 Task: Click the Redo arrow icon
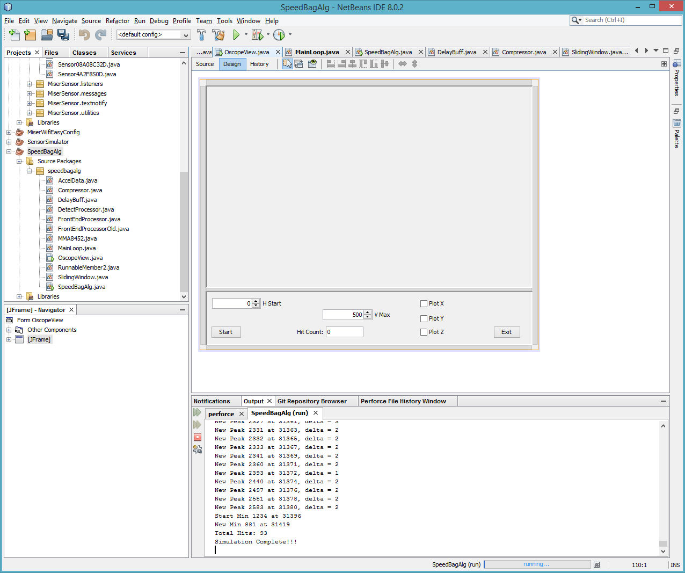click(x=100, y=35)
